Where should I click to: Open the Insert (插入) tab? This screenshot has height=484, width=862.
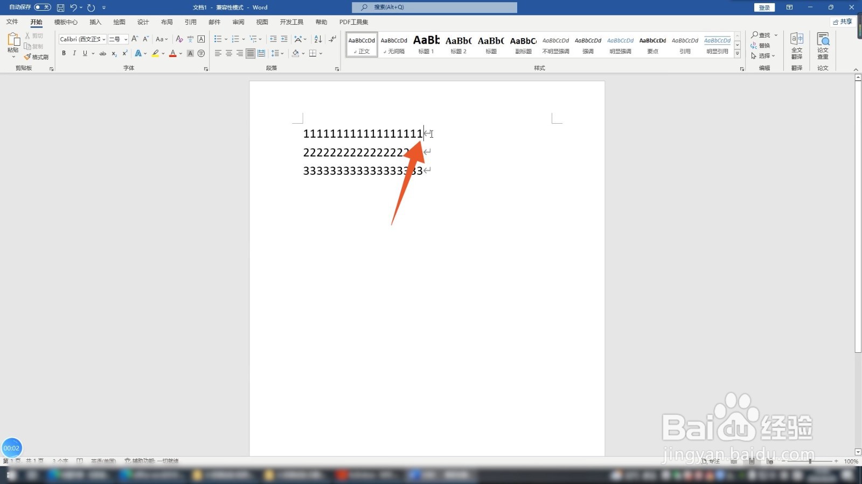pyautogui.click(x=95, y=22)
